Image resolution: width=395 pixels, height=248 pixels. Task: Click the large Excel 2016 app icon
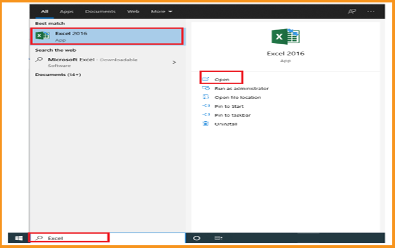point(285,36)
